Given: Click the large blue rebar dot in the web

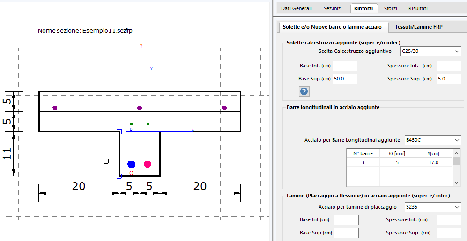Looking at the screenshot, I should pos(131,164).
